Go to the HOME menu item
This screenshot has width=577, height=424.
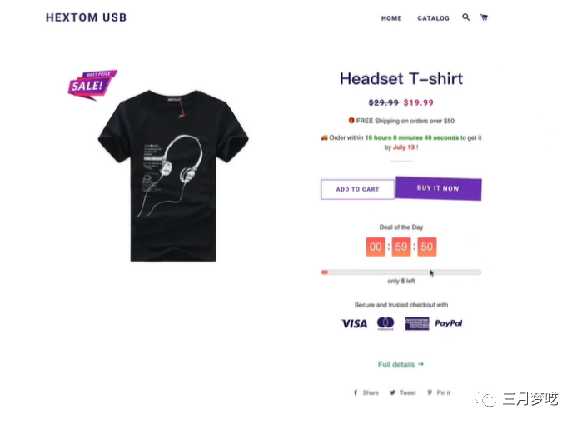coord(391,18)
